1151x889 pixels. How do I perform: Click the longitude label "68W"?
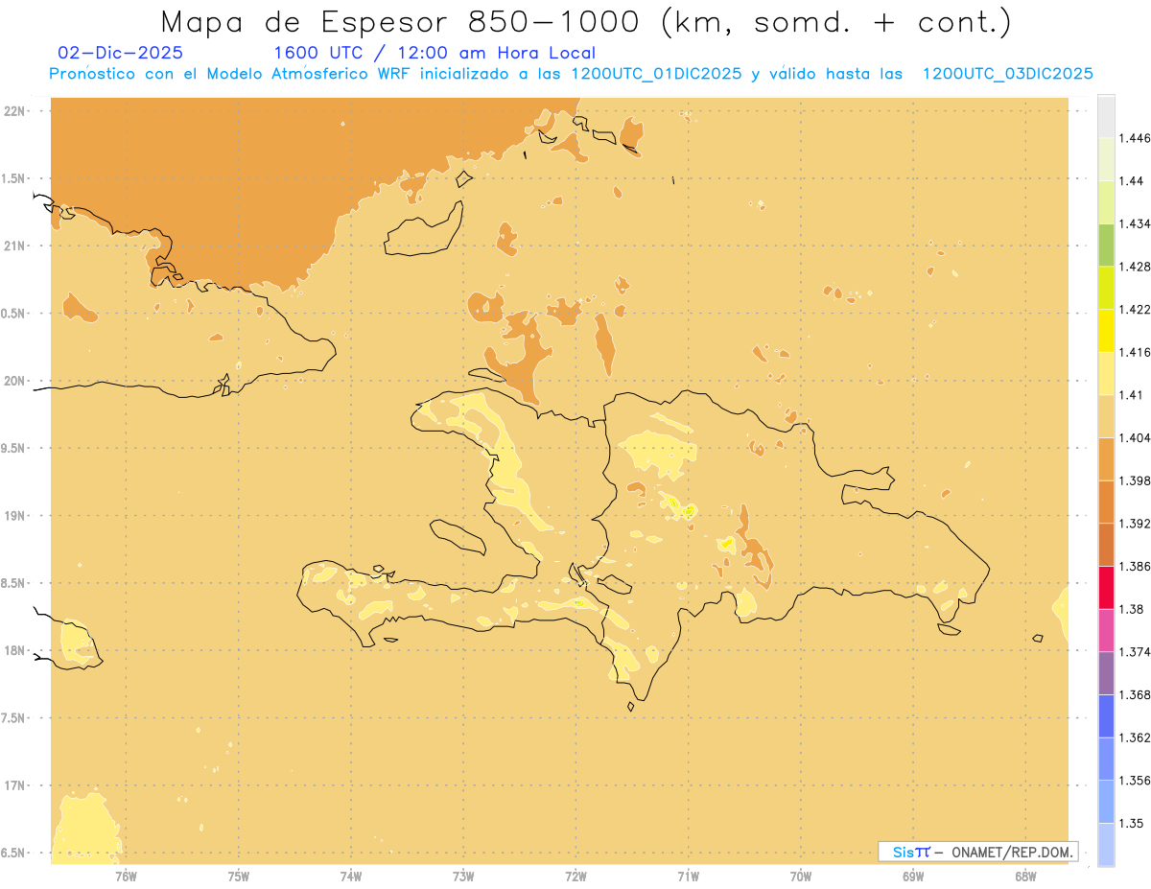(x=1025, y=876)
